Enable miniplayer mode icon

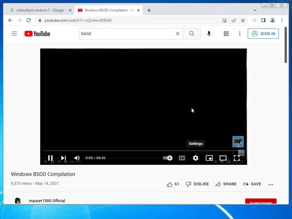(x=209, y=158)
